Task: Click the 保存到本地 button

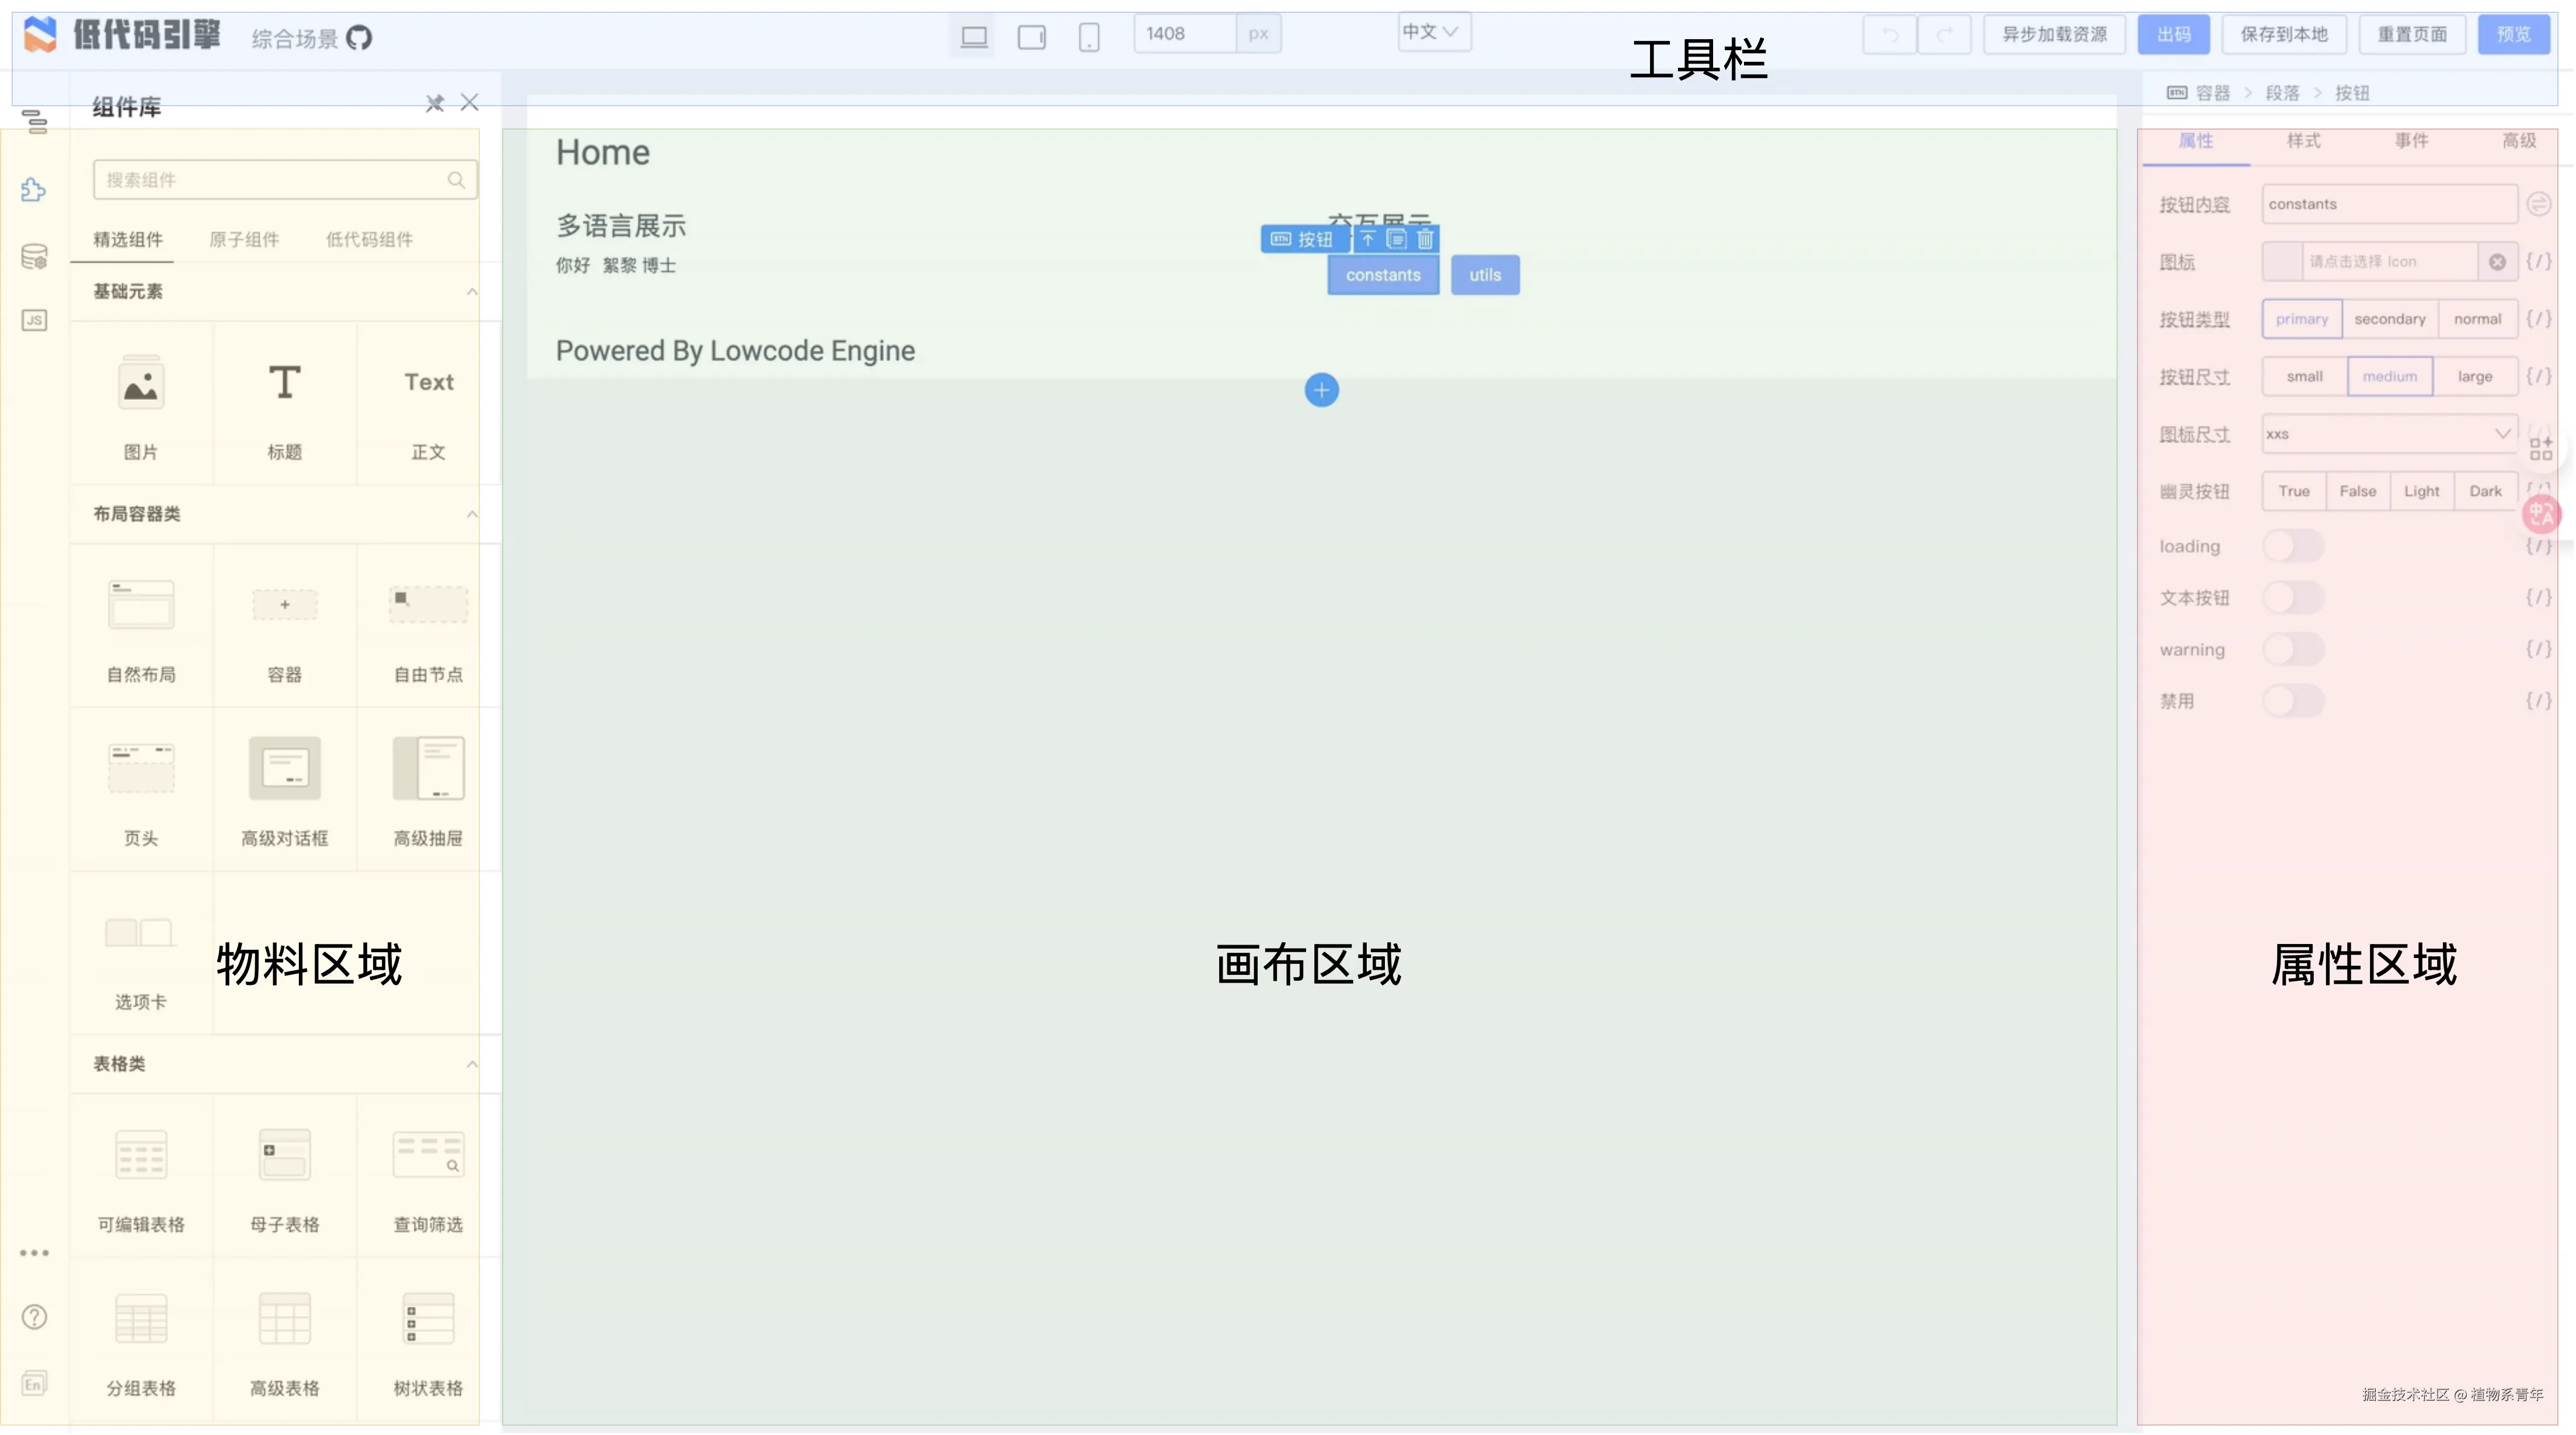Action: 2284,35
